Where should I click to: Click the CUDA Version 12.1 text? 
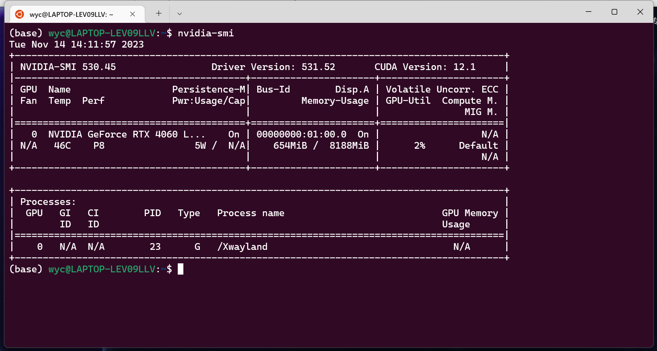pos(424,67)
